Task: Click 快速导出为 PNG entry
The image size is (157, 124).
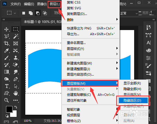Action: coord(91,28)
